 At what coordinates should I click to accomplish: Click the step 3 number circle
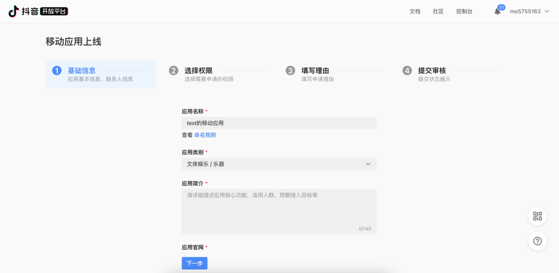(x=290, y=71)
